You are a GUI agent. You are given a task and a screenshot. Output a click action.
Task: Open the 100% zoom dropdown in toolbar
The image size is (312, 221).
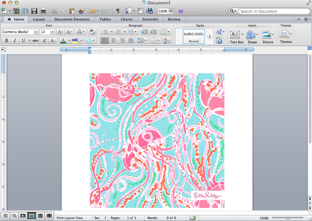pos(171,11)
